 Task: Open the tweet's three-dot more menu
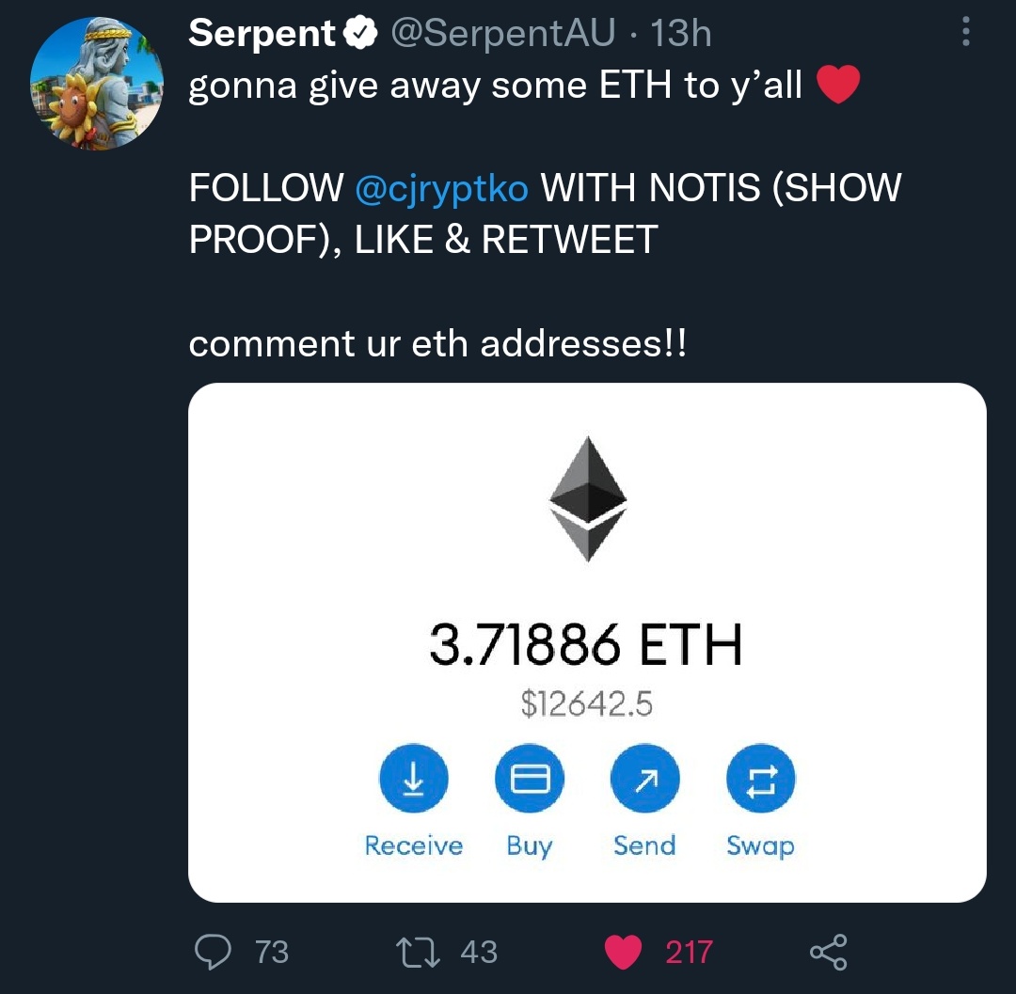(x=964, y=34)
